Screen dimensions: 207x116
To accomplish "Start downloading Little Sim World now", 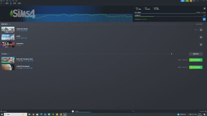I will coord(201,30).
